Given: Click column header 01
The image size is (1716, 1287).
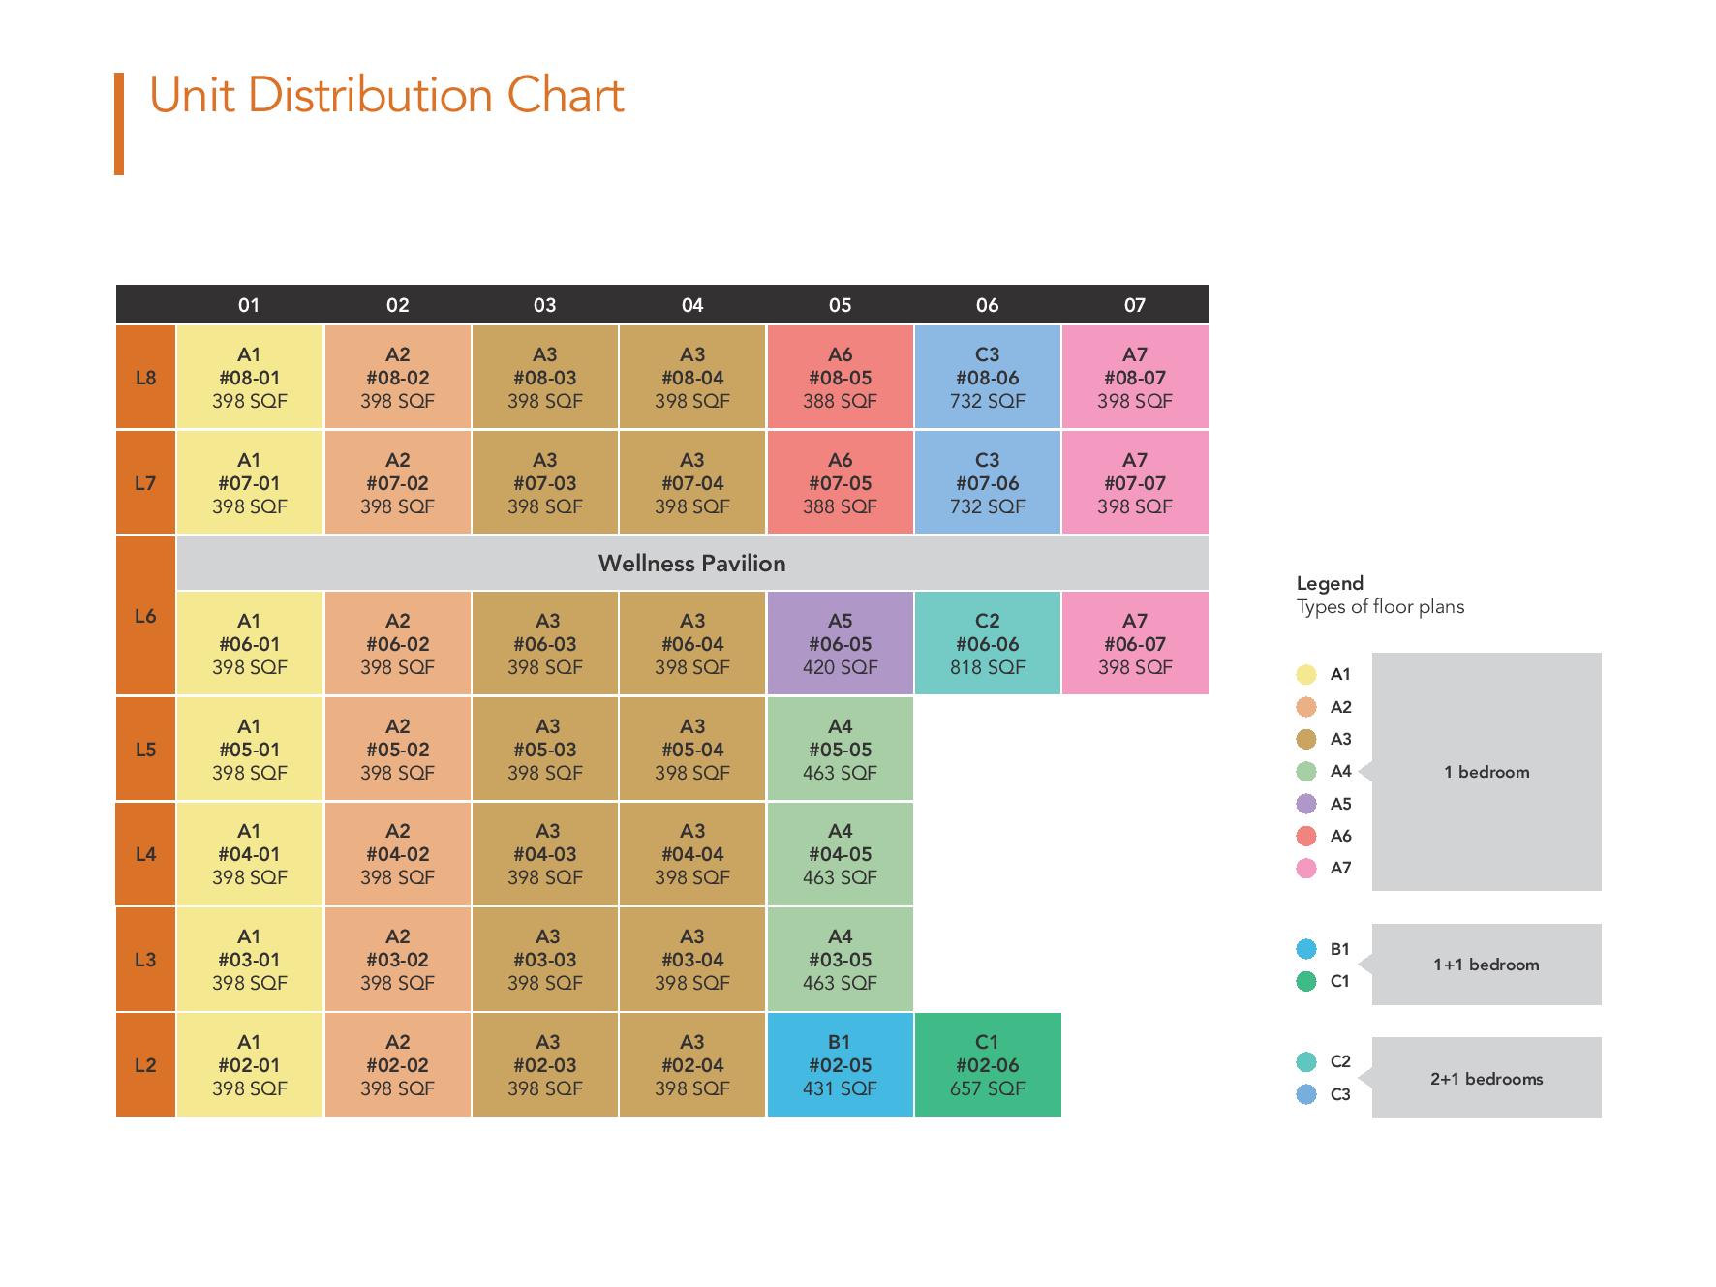Looking at the screenshot, I should [x=249, y=305].
